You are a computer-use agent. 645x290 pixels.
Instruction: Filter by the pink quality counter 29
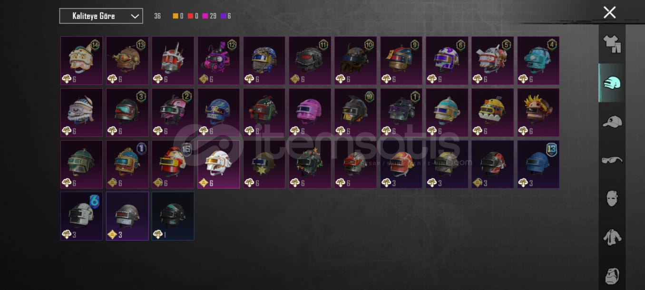pyautogui.click(x=209, y=16)
